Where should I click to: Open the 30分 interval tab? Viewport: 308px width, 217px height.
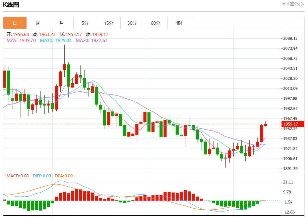132,23
